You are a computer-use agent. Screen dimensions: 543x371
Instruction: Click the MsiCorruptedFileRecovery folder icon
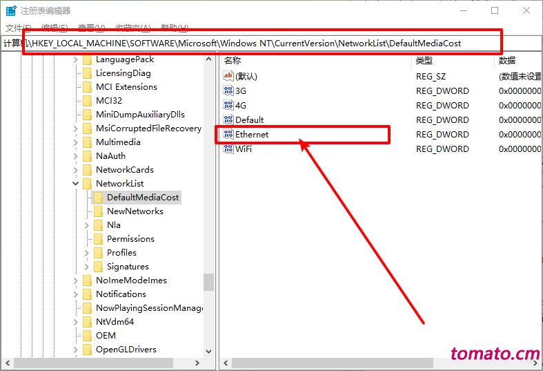click(x=87, y=129)
